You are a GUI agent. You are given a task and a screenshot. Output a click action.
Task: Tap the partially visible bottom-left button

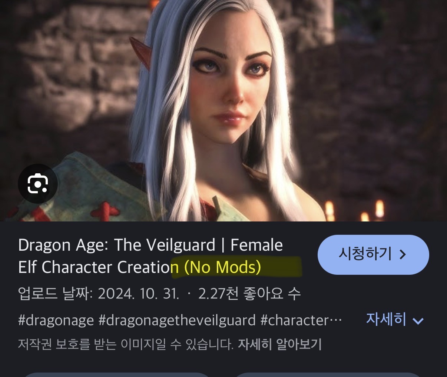tap(116, 374)
